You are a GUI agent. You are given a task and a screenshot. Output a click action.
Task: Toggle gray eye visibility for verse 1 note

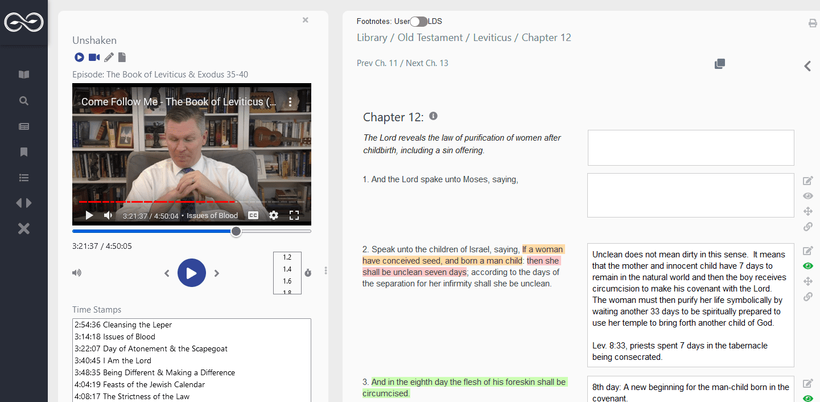807,196
